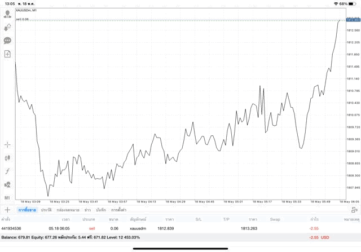Go to the ข่าว tab
Screen dimensions: 361x252
87,210
